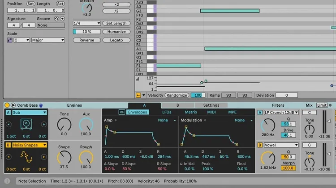Open the MPE tab
The image size is (336, 188).
[x=232, y=112]
